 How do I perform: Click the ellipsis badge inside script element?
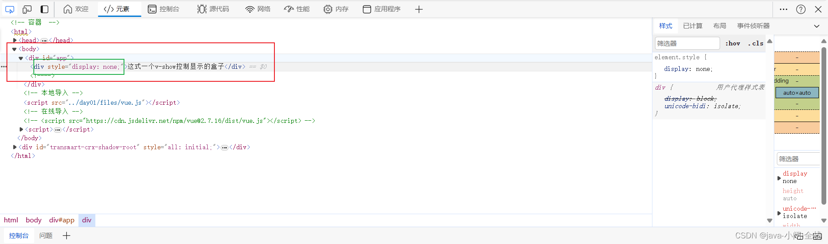pyautogui.click(x=58, y=130)
